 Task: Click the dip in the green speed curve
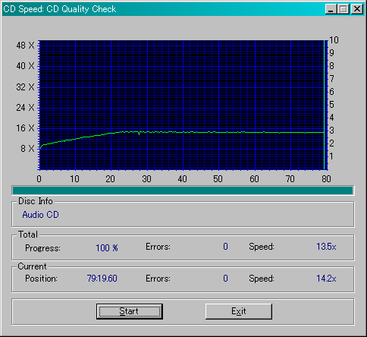(139, 134)
